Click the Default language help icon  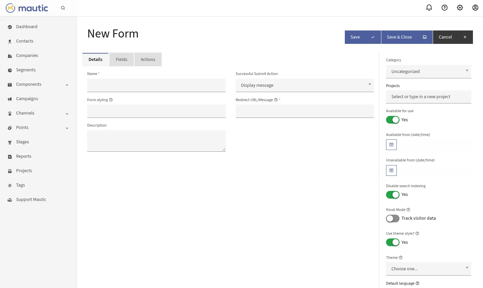pyautogui.click(x=418, y=283)
